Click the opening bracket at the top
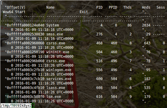167x108 pixels. (x=2, y=3)
